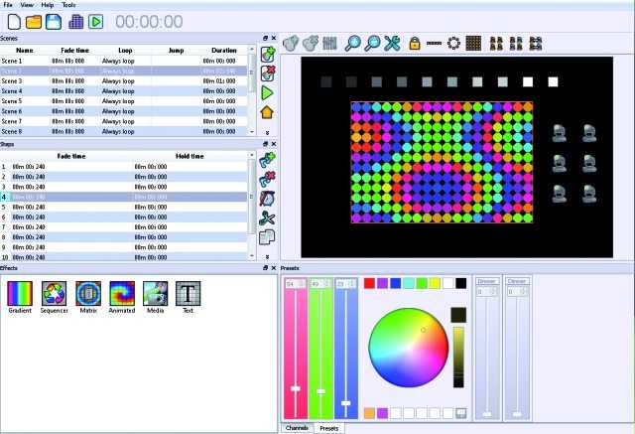Select the Sequencer effect
The image size is (635, 434).
54,297
